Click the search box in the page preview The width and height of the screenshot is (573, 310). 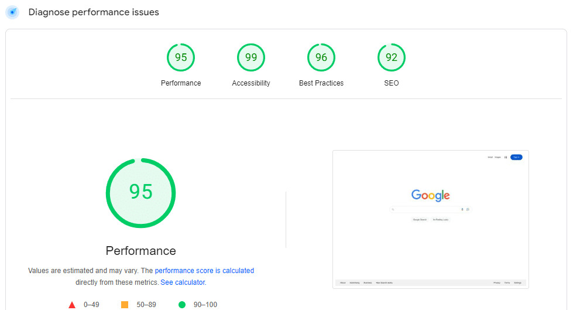(426, 209)
